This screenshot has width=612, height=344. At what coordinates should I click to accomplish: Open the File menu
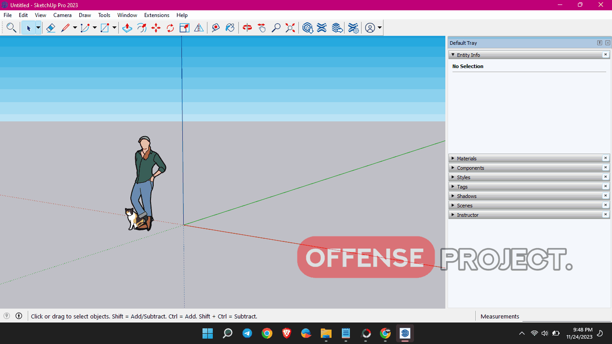click(x=8, y=15)
